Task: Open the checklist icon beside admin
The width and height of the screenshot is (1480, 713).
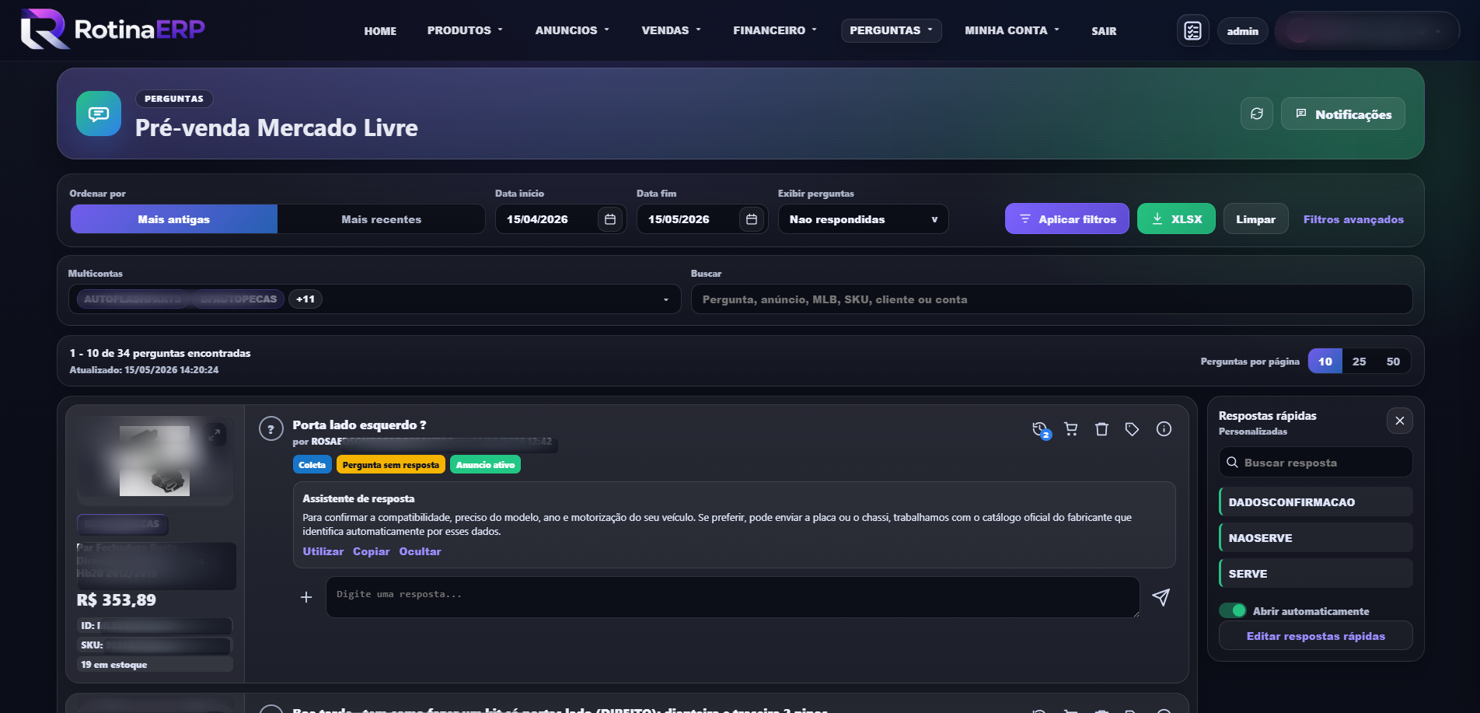Action: (x=1192, y=31)
